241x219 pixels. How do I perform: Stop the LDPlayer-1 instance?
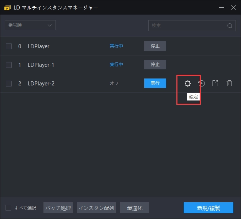tap(155, 65)
